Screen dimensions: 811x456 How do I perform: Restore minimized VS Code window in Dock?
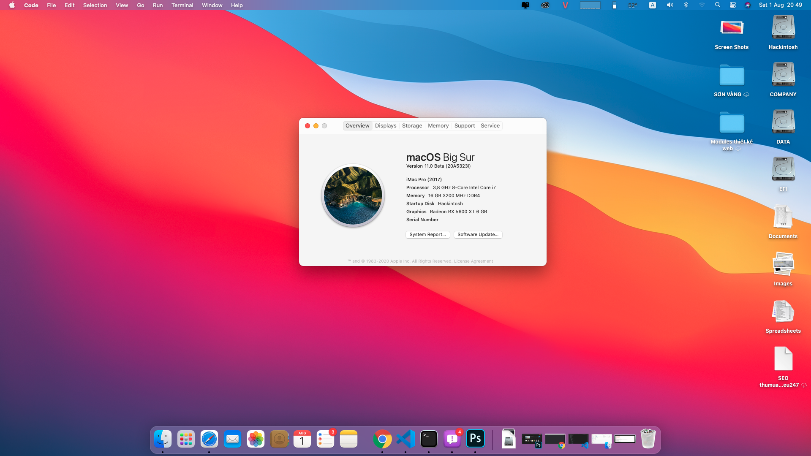pos(578,440)
